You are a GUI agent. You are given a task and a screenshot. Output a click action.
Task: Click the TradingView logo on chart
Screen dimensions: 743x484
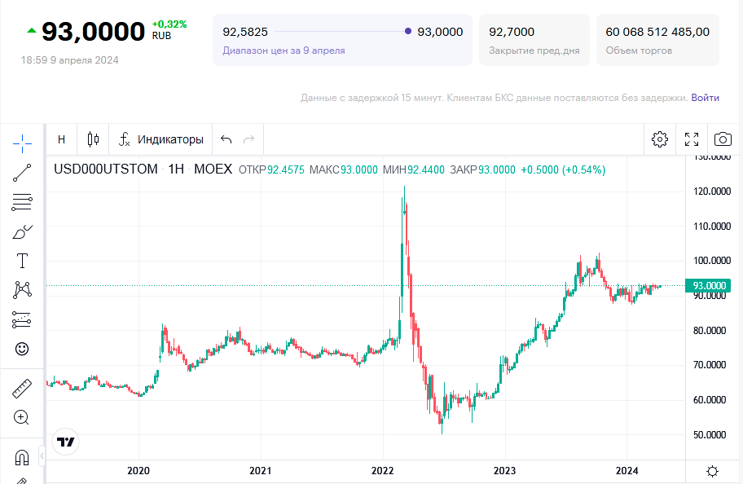tap(66, 442)
